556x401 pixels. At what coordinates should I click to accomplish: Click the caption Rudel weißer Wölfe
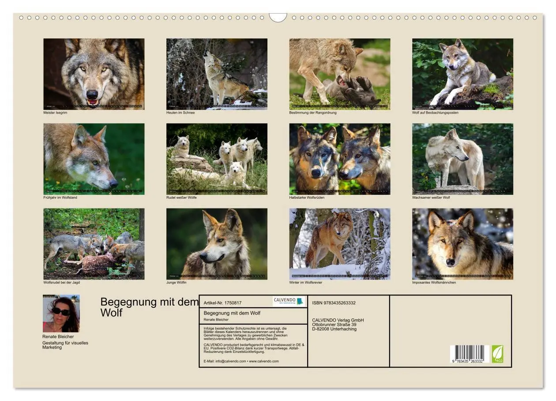(181, 197)
